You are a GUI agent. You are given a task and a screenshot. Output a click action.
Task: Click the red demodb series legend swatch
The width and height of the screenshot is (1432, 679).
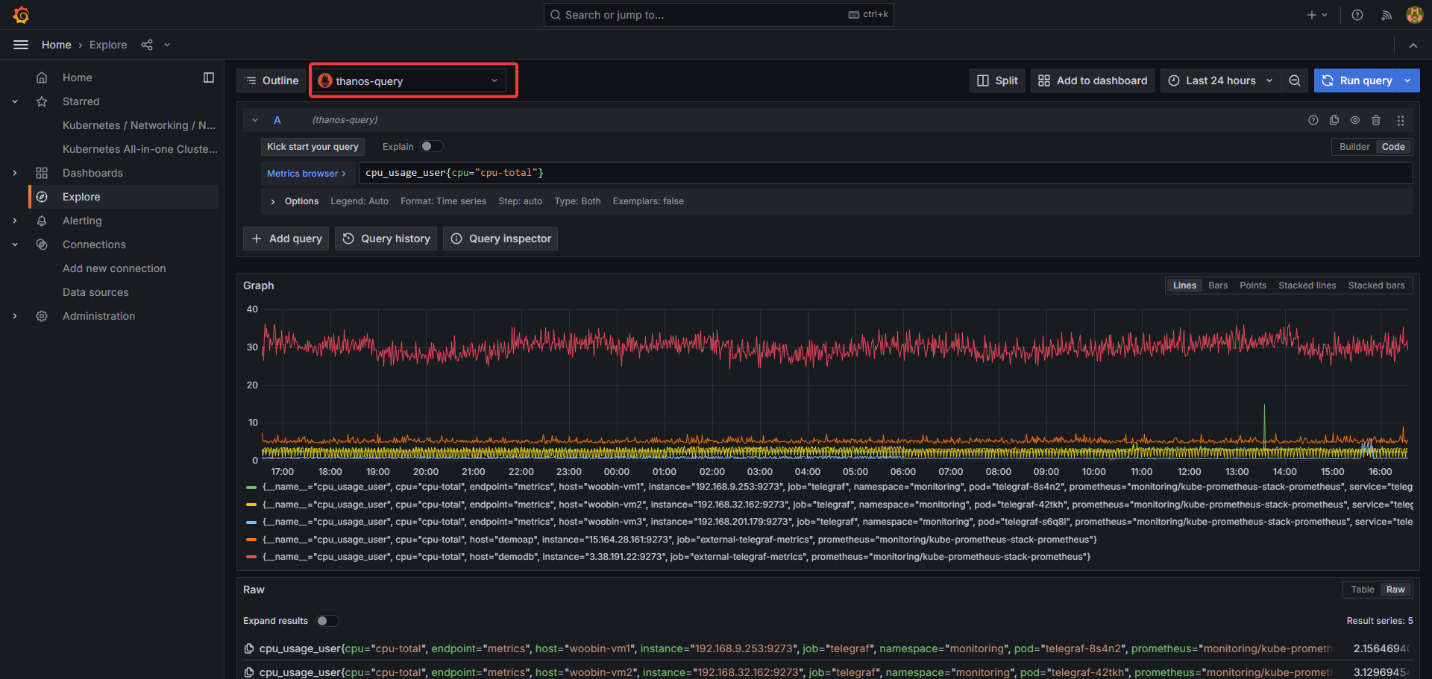click(251, 557)
